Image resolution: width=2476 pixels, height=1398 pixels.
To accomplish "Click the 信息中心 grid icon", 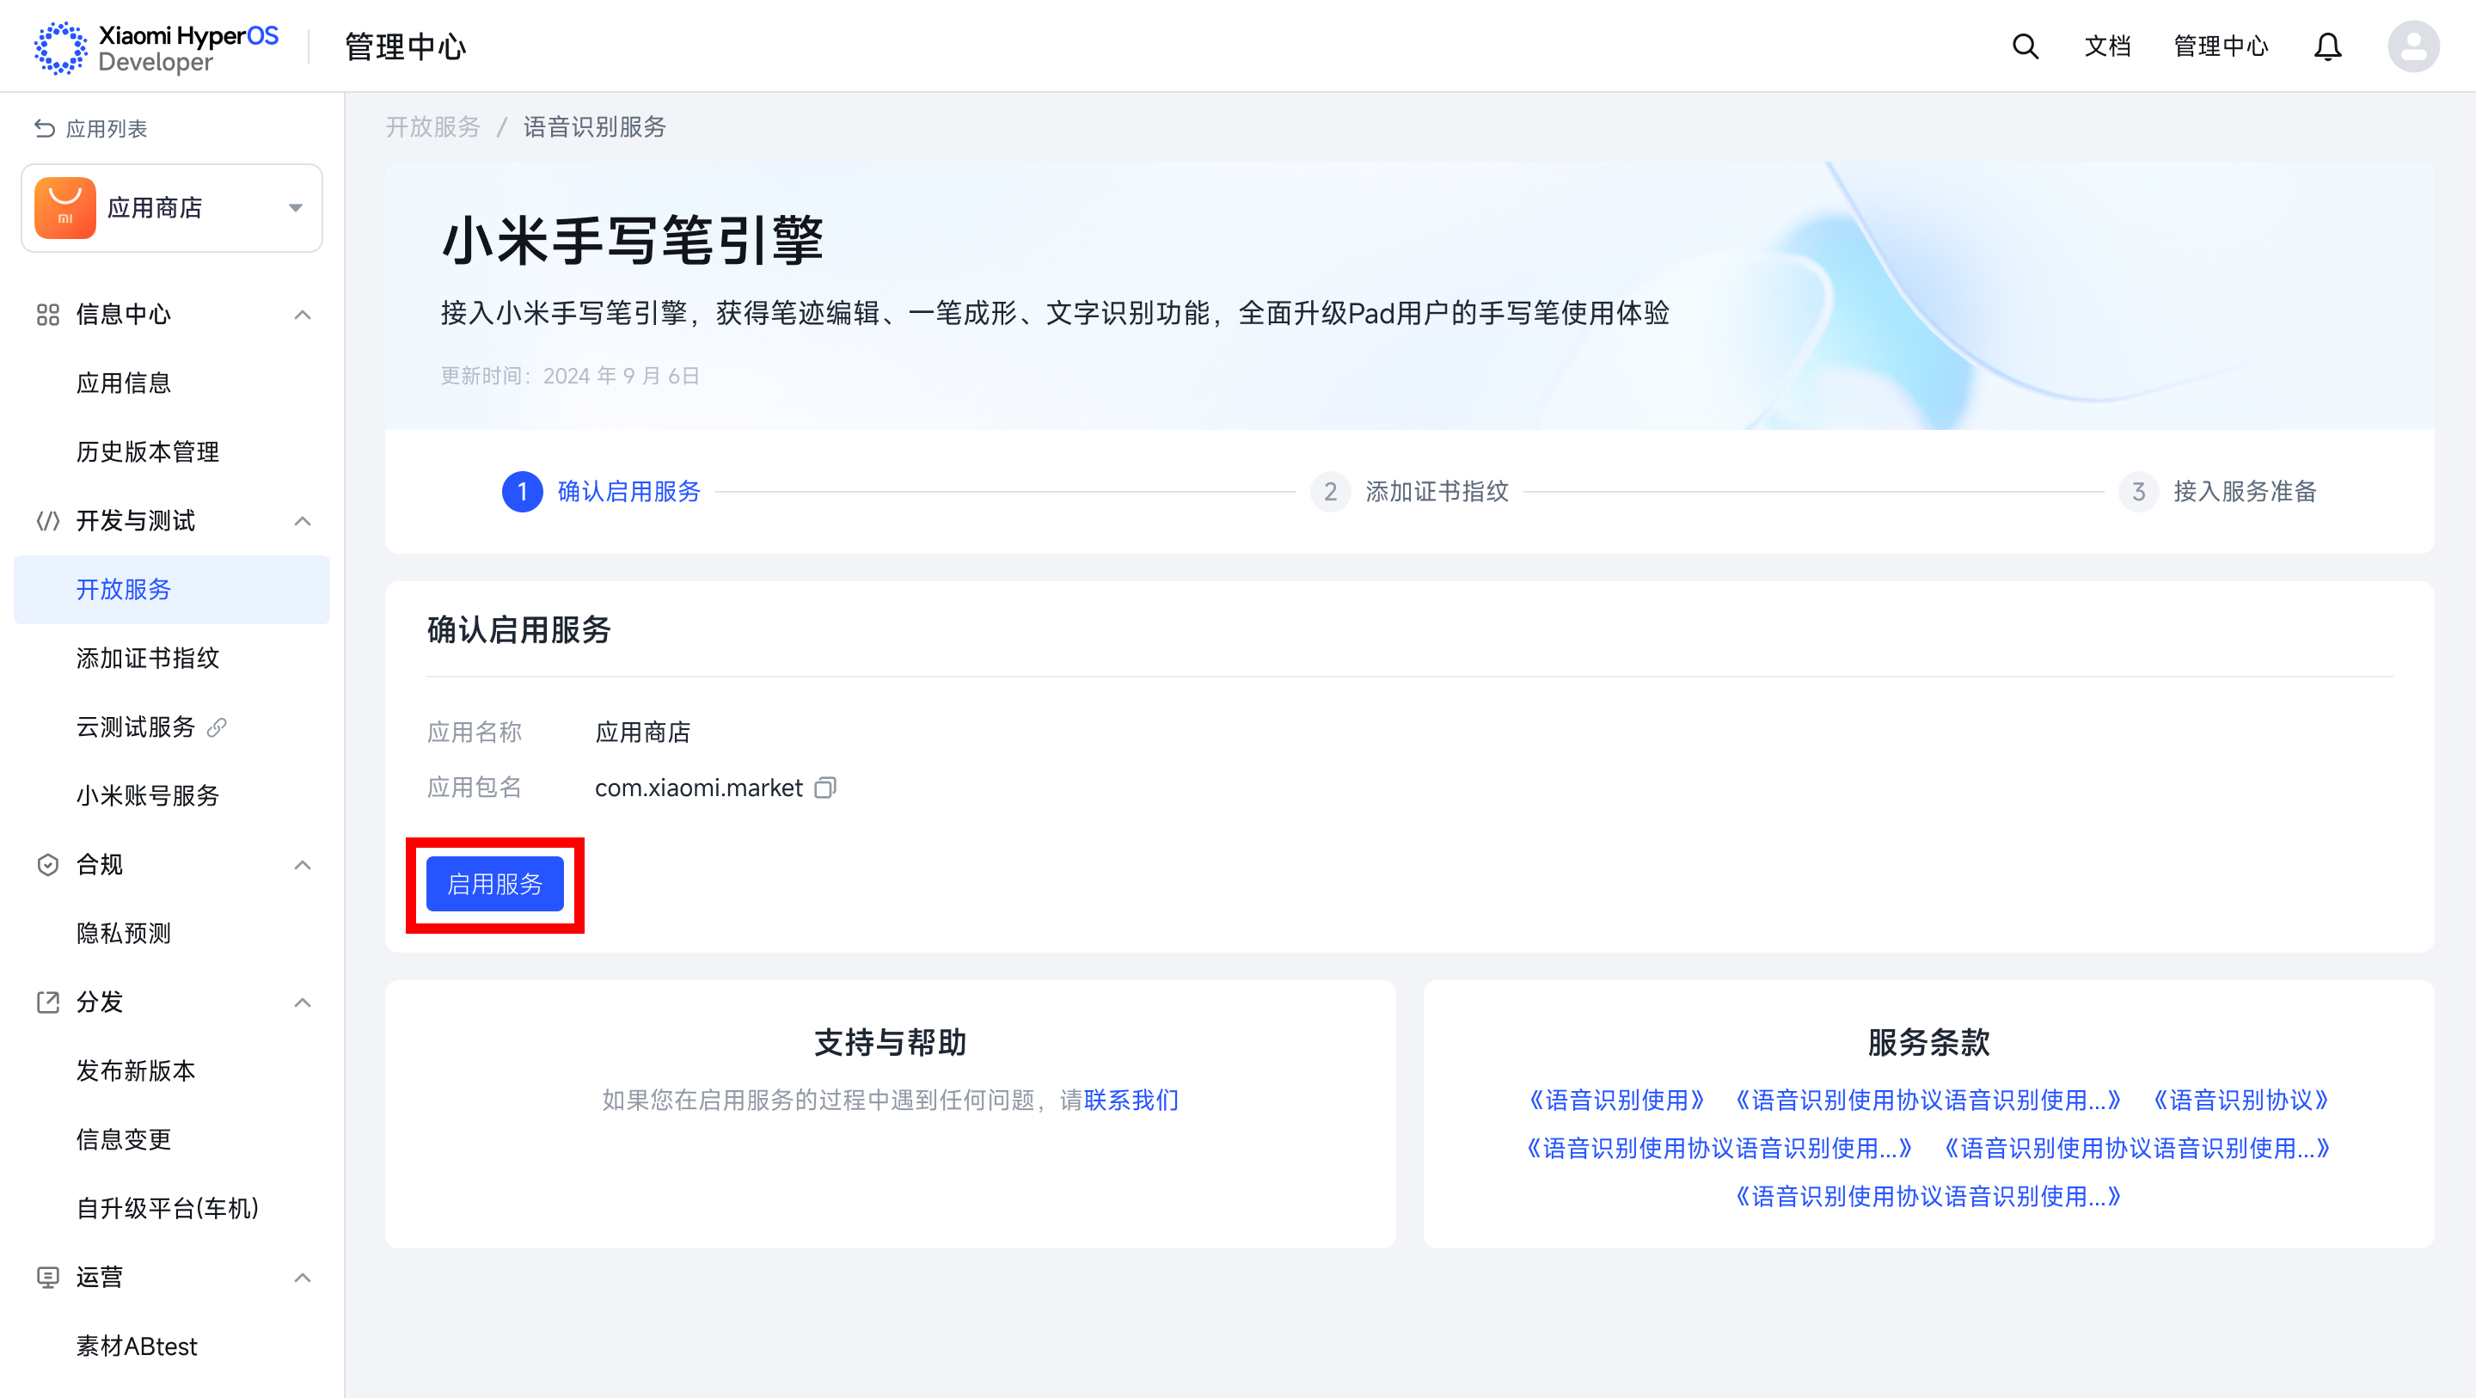I will coord(48,315).
